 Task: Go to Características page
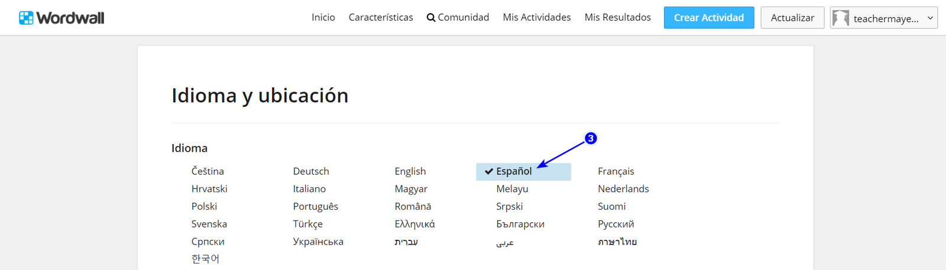[381, 18]
